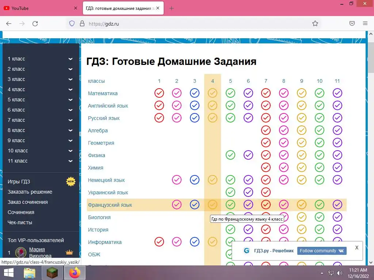The width and height of the screenshot is (374, 280).
Task: Open volume control in system tray
Action: click(339, 273)
